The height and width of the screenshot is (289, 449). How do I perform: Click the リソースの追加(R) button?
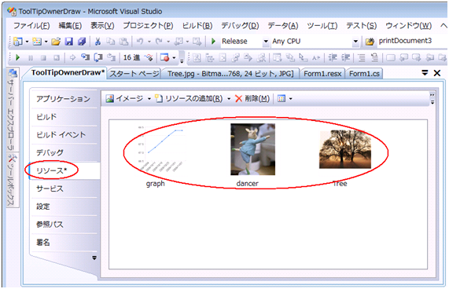tap(190, 99)
